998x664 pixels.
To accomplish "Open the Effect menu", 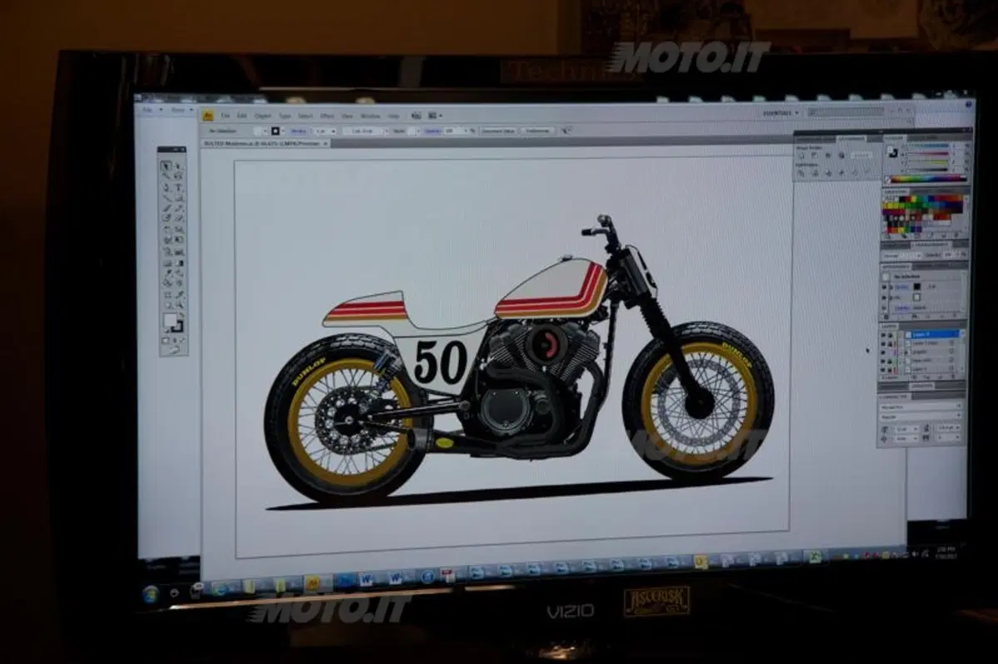I will coord(327,116).
